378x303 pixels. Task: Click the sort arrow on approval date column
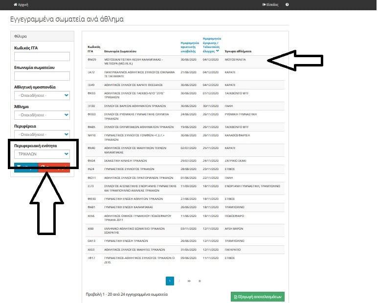pyautogui.click(x=218, y=51)
